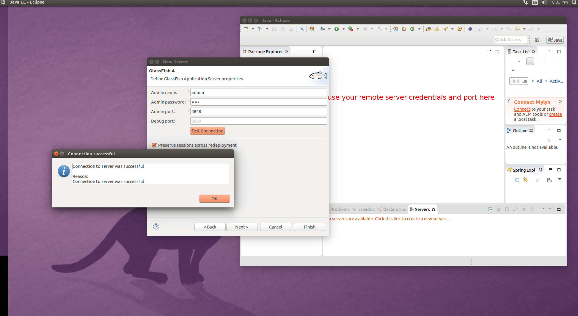Clear the Find field in Task List

pyautogui.click(x=525, y=81)
